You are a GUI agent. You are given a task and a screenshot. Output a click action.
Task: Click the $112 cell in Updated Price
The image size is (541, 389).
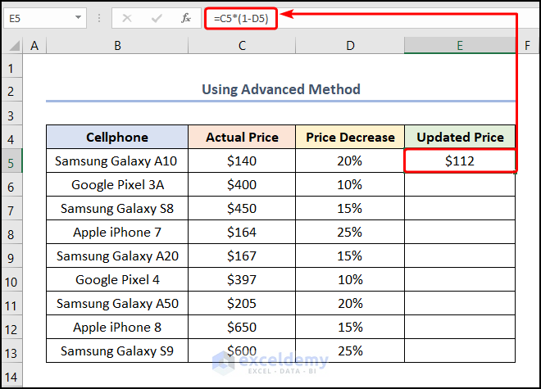point(460,161)
